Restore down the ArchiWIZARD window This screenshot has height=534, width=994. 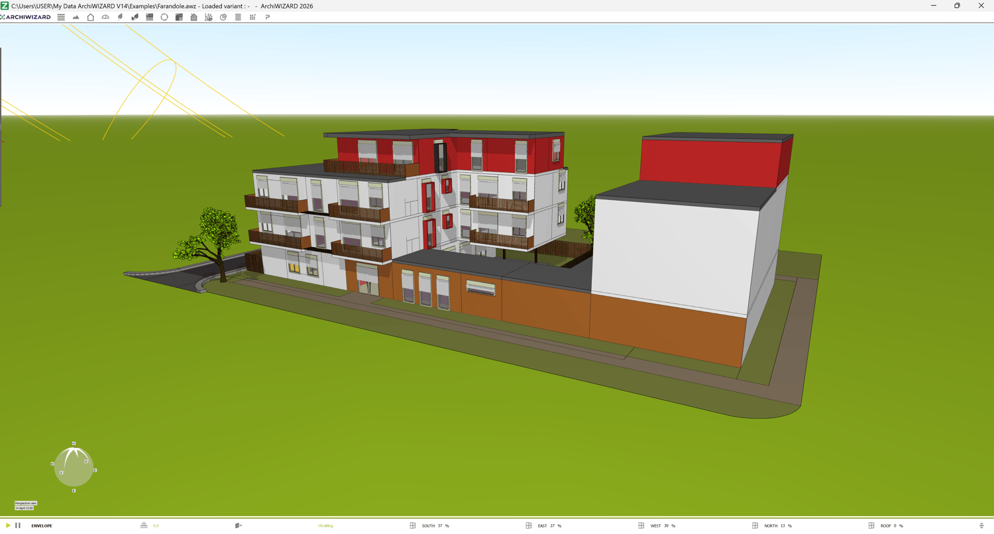click(957, 6)
